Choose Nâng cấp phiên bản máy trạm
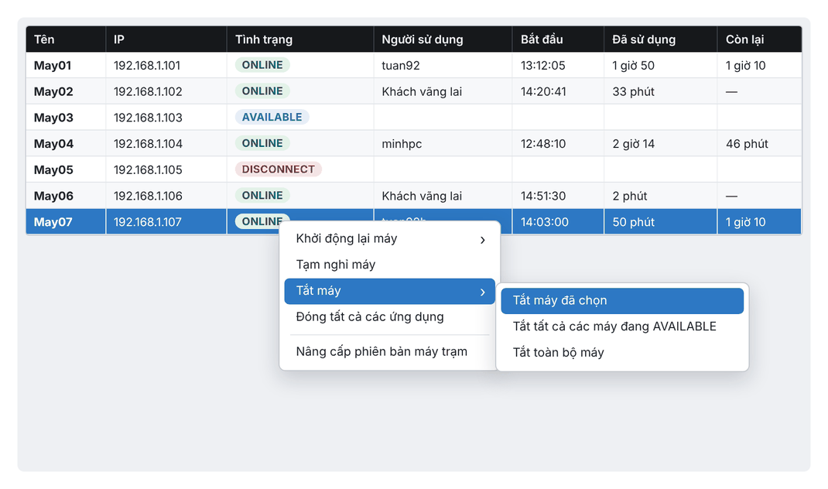Viewport: 828px width, 489px height. (x=390, y=352)
